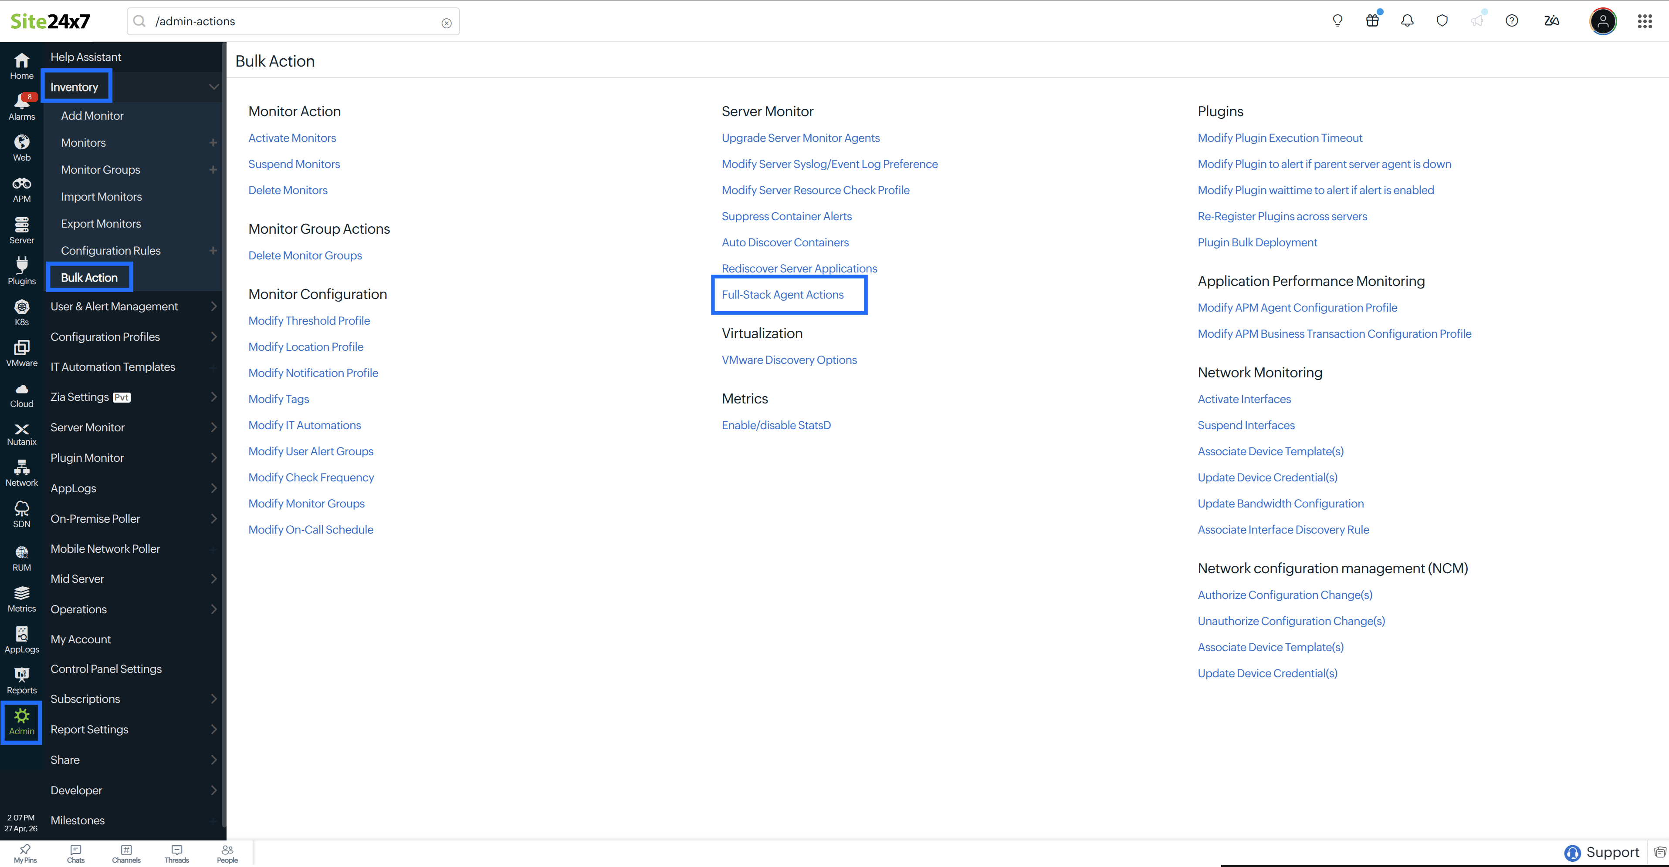Image resolution: width=1669 pixels, height=867 pixels.
Task: Open Export Monitors in sidebar
Action: coord(101,223)
